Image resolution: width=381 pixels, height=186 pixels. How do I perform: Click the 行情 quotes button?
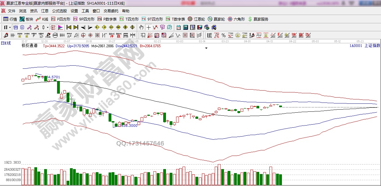[10, 19]
